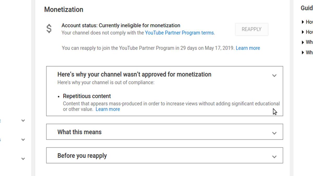Select the mass-produced content description text
Screen dimensions: 313x176
click(x=171, y=106)
